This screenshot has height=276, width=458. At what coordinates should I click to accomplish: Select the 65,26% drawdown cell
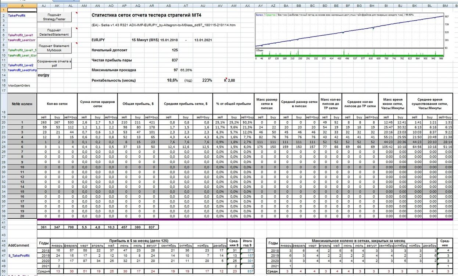coord(186,70)
